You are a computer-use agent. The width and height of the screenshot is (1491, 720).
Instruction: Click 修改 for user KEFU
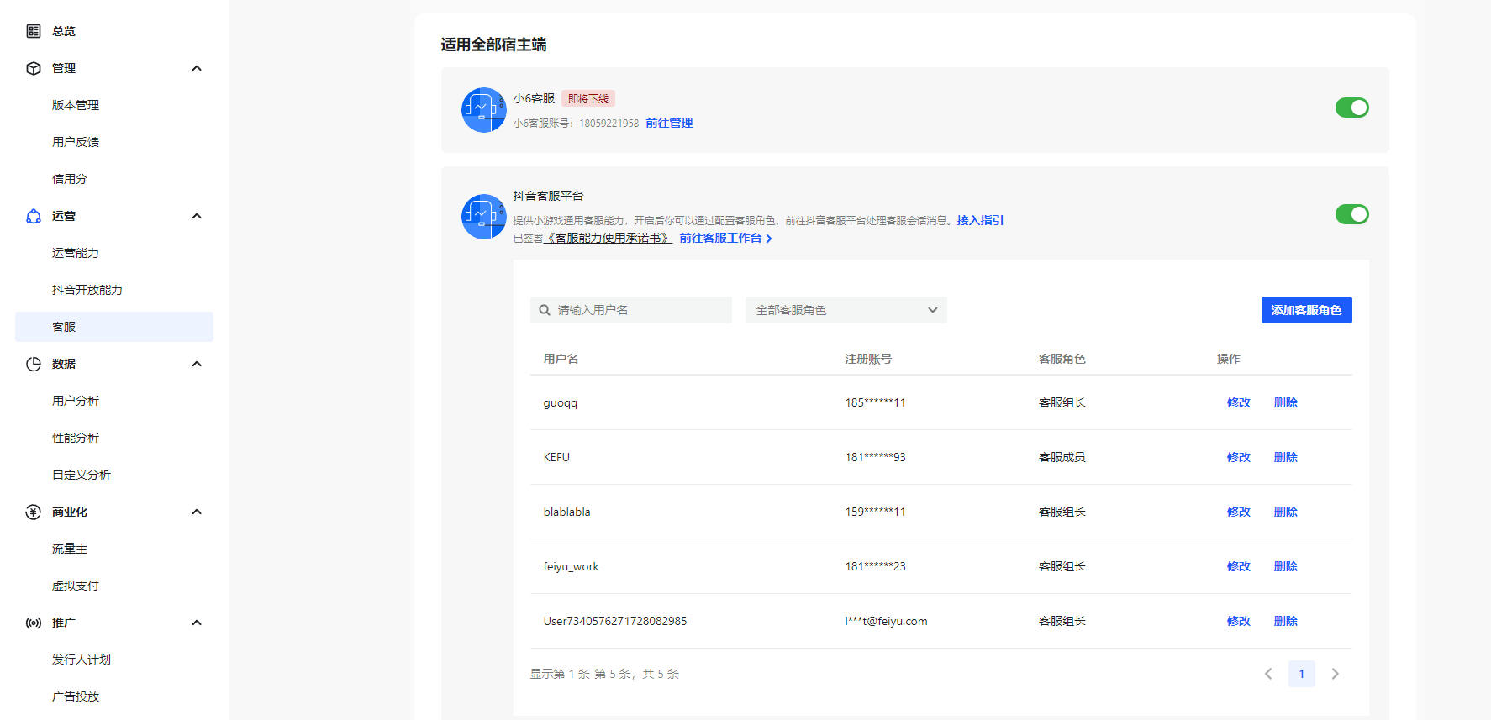1239,457
